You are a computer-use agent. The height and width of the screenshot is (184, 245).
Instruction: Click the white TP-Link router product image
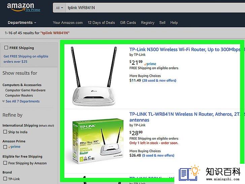point(94,76)
